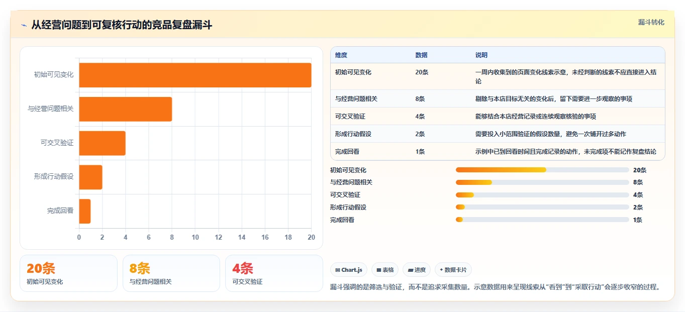
Task: Click the x-axis tick value 0
Action: click(79, 237)
